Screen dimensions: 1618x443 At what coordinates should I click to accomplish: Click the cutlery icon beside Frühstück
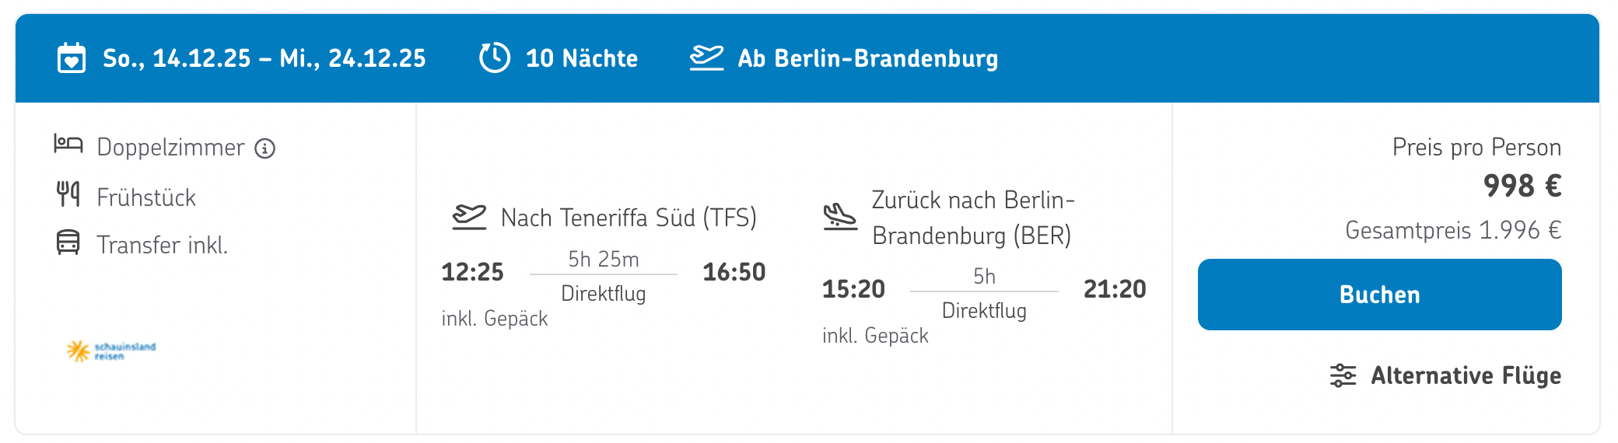click(x=68, y=194)
